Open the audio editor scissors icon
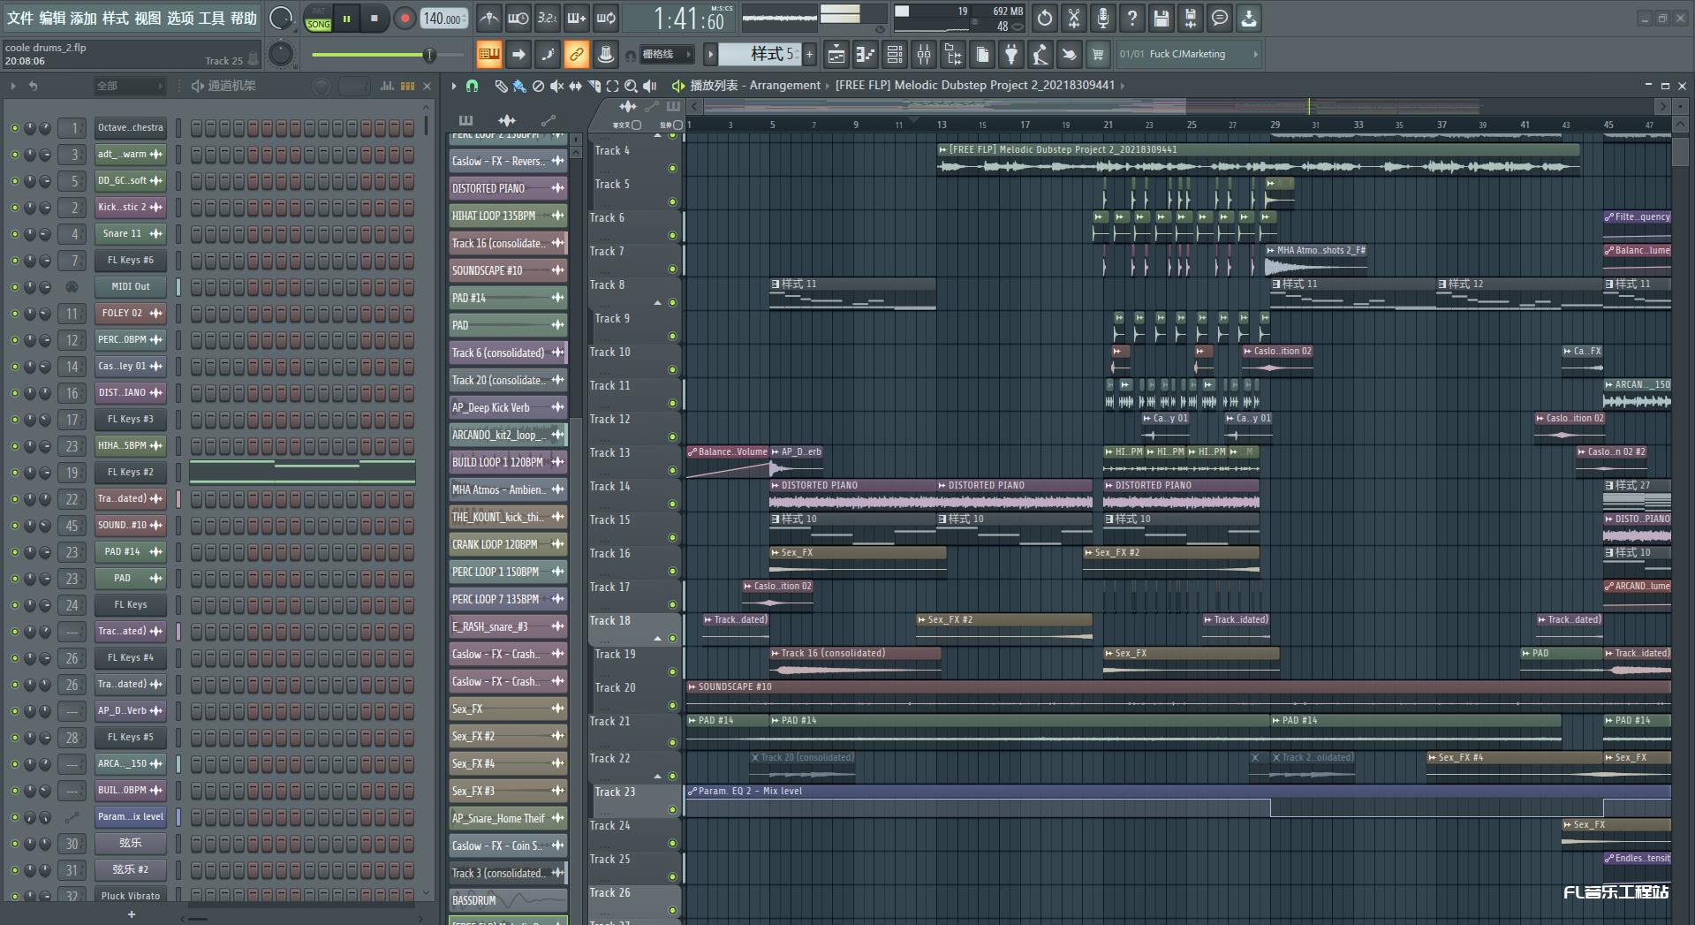 pyautogui.click(x=1074, y=18)
